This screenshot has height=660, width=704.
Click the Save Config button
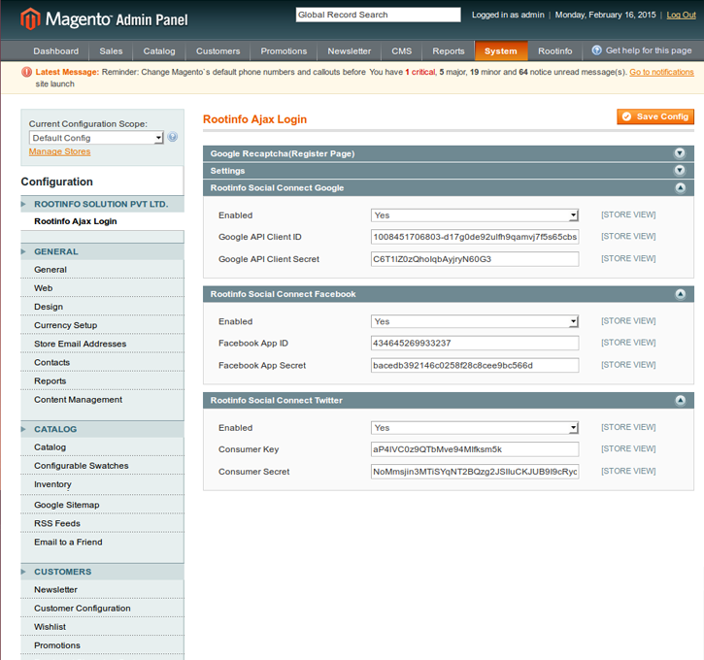[x=655, y=116]
